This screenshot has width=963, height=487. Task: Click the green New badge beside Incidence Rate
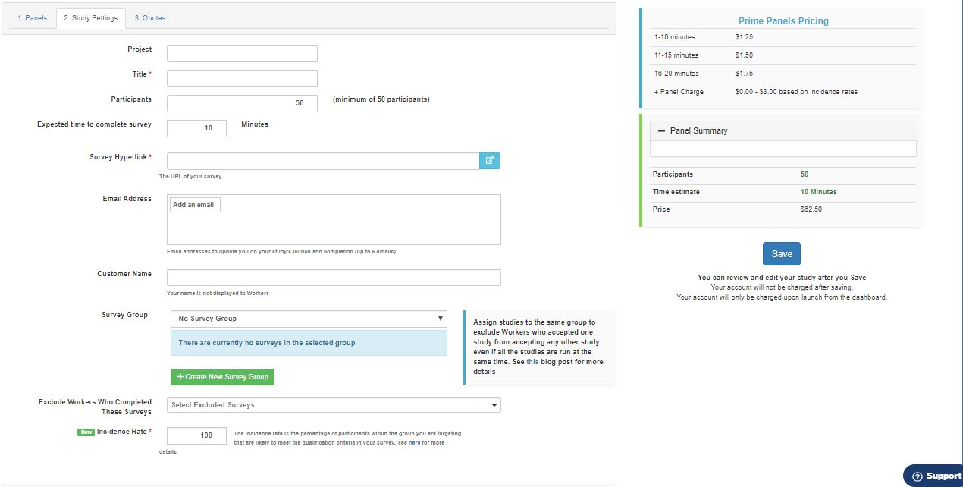[86, 431]
